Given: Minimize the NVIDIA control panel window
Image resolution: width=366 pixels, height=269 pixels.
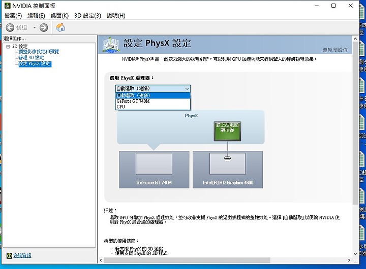Looking at the screenshot, I should pos(317,6).
